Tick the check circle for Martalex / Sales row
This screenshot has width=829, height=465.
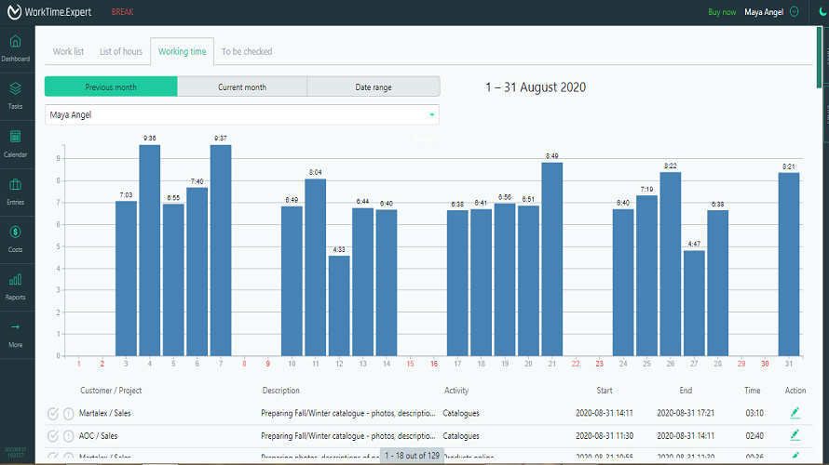tap(53, 413)
